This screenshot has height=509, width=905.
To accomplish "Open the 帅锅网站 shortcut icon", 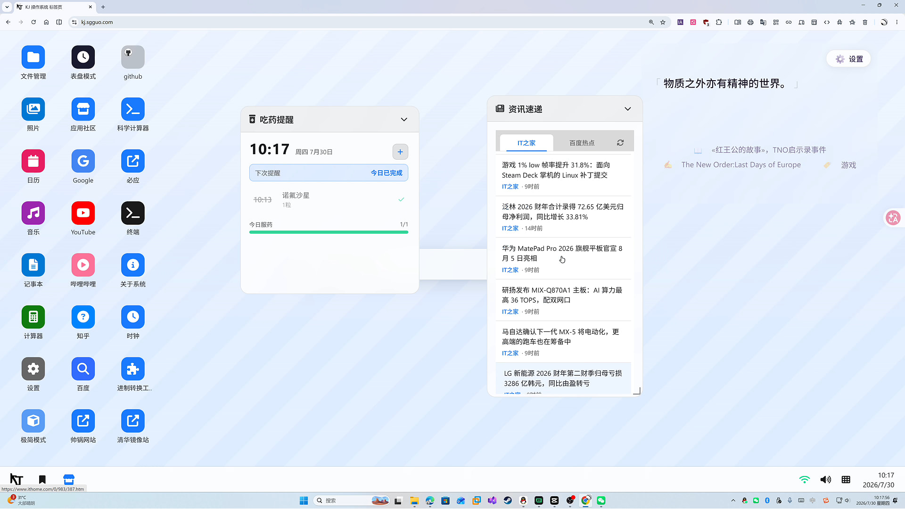I will pyautogui.click(x=83, y=421).
